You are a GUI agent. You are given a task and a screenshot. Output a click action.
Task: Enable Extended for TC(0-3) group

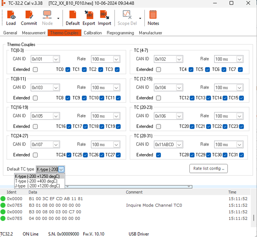click(x=35, y=70)
